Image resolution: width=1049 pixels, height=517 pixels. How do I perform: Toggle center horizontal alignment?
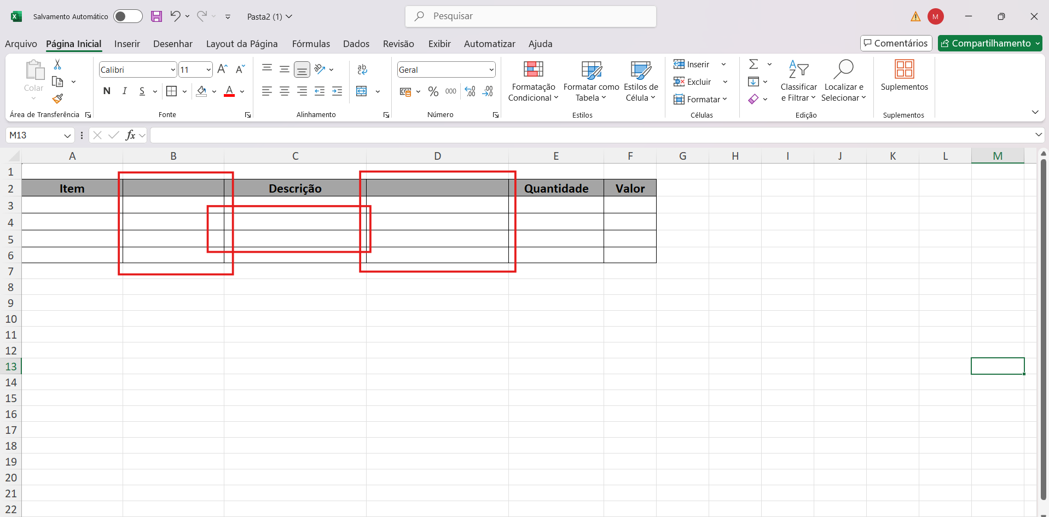pyautogui.click(x=285, y=91)
